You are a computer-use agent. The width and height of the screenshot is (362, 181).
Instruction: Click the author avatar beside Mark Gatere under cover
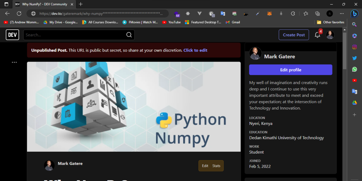coord(49,165)
